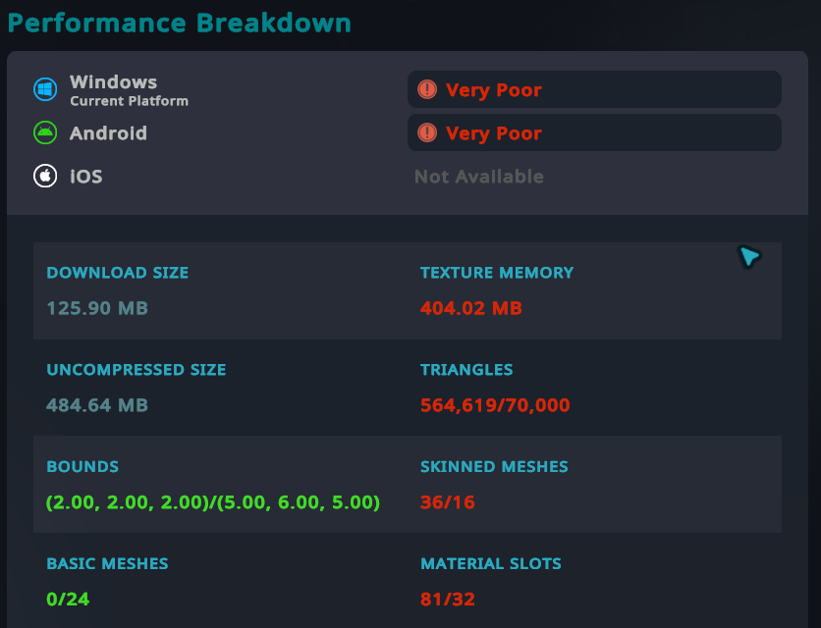Screen dimensions: 821x628
Task: Click the iOS Apple logo icon
Action: tap(45, 176)
